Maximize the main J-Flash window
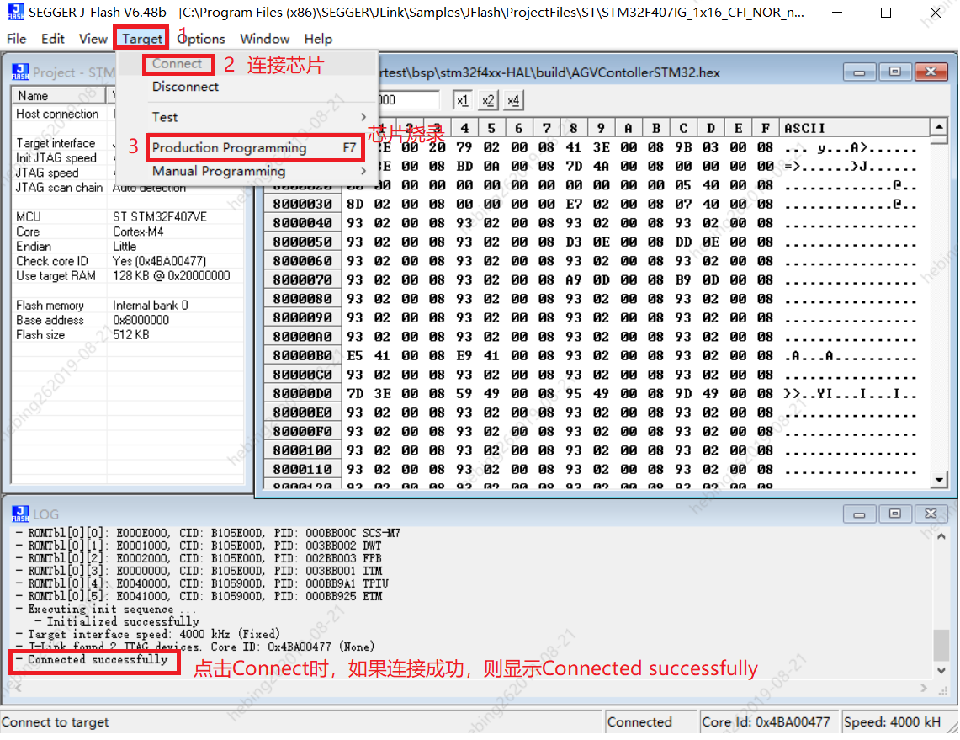Viewport: 960px width, 740px height. pyautogui.click(x=886, y=13)
